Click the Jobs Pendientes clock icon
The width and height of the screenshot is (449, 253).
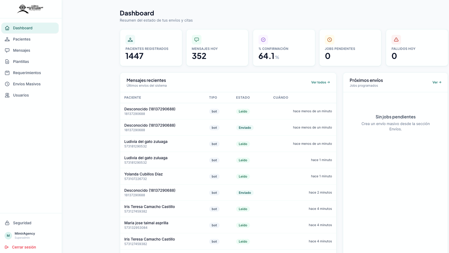329,40
